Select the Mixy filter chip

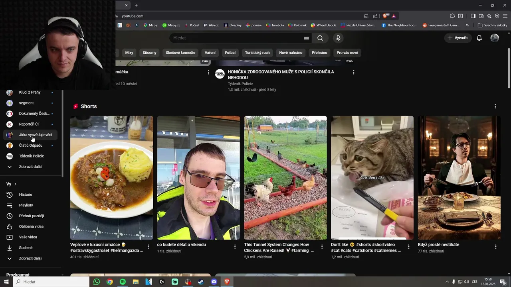tap(129, 53)
